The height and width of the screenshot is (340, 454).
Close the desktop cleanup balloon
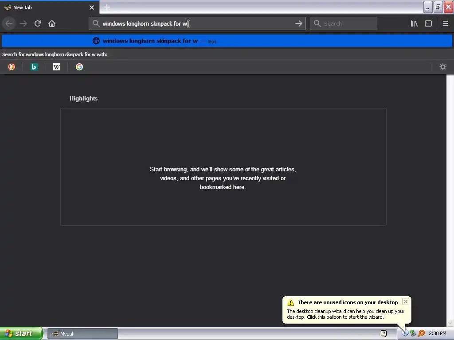pos(405,301)
